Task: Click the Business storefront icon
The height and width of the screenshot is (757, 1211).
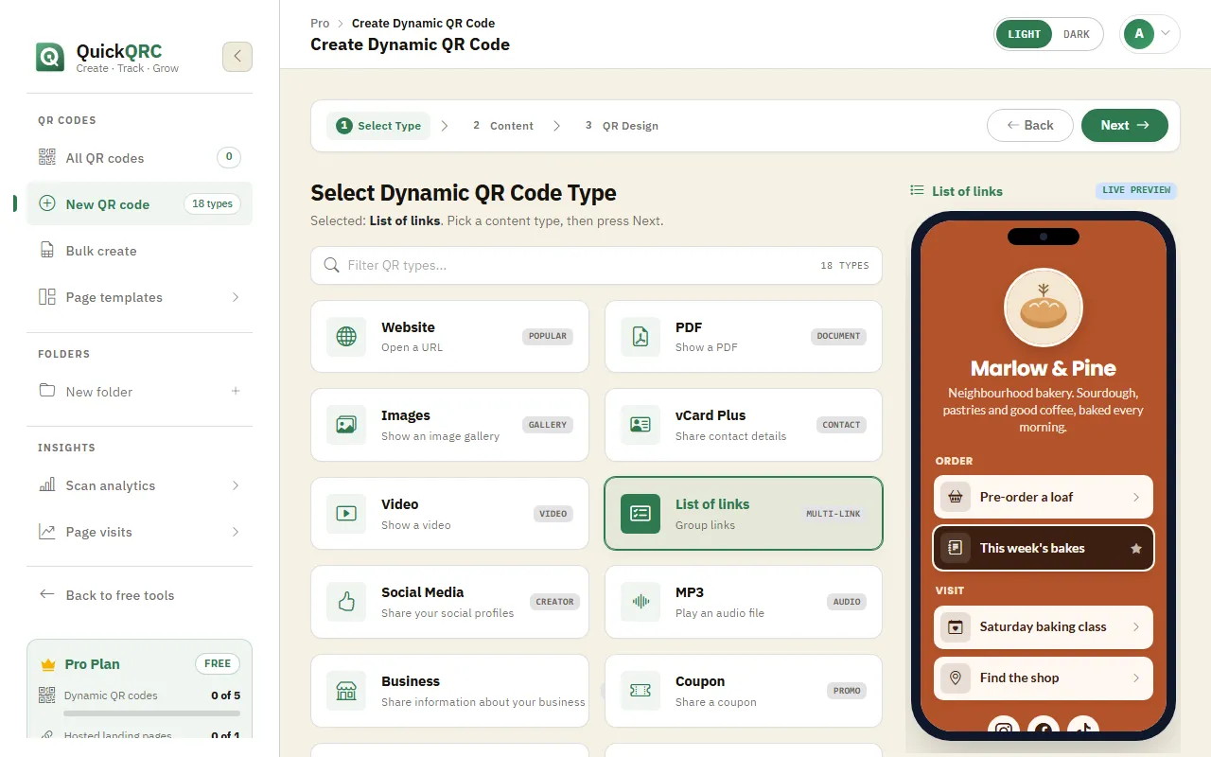Action: coord(346,691)
